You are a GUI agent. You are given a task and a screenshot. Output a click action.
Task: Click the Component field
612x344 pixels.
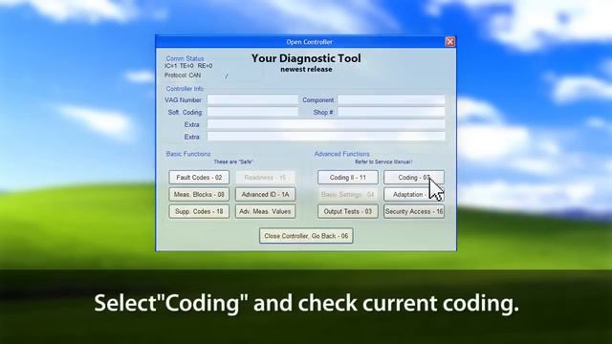pos(391,99)
